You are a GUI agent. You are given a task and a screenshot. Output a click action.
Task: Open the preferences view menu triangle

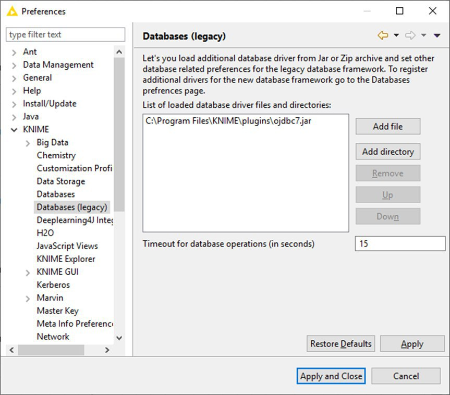click(x=437, y=35)
